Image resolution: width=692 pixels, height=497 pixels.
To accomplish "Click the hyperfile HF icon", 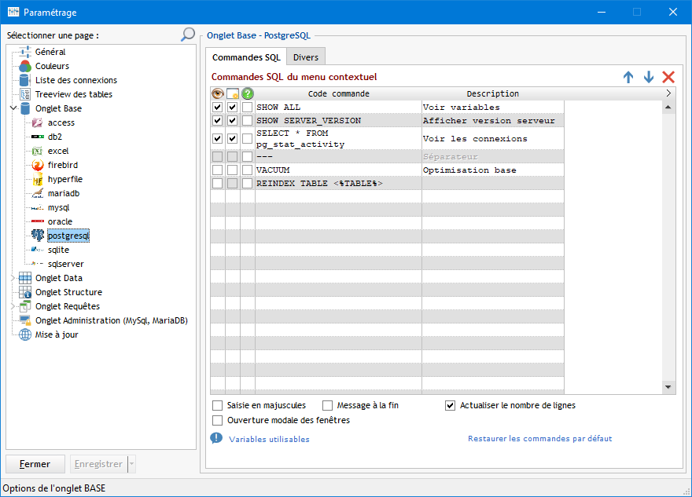I will tap(38, 179).
